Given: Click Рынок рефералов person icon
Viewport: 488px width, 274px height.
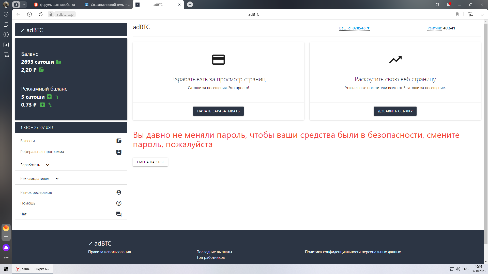Looking at the screenshot, I should click(119, 193).
